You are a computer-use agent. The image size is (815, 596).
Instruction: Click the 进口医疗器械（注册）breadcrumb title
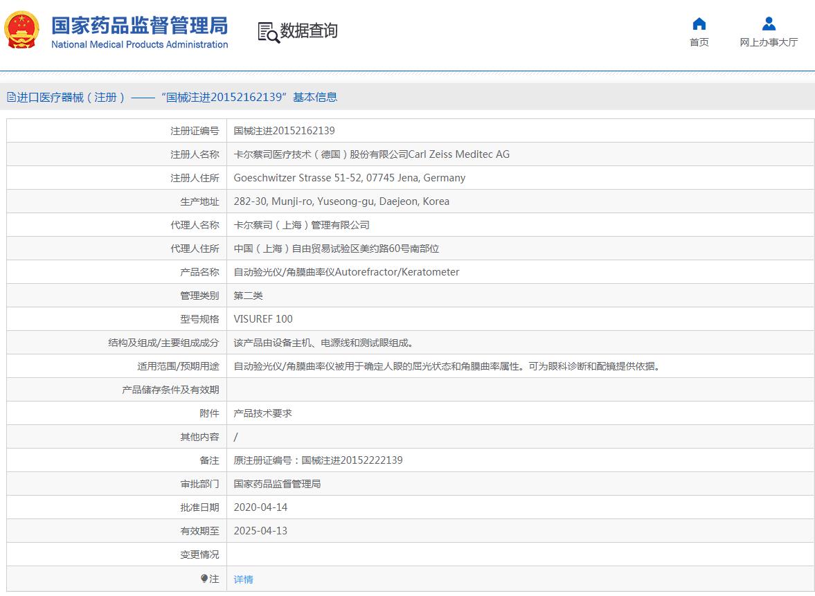(71, 97)
